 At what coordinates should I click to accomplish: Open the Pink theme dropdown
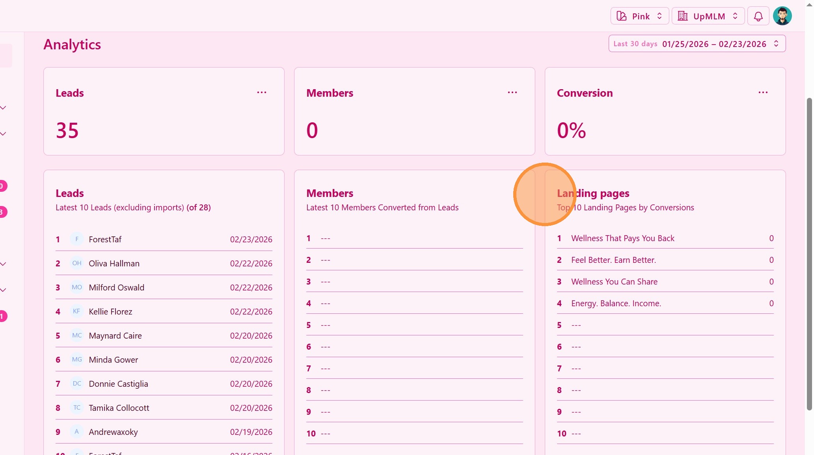pyautogui.click(x=639, y=16)
